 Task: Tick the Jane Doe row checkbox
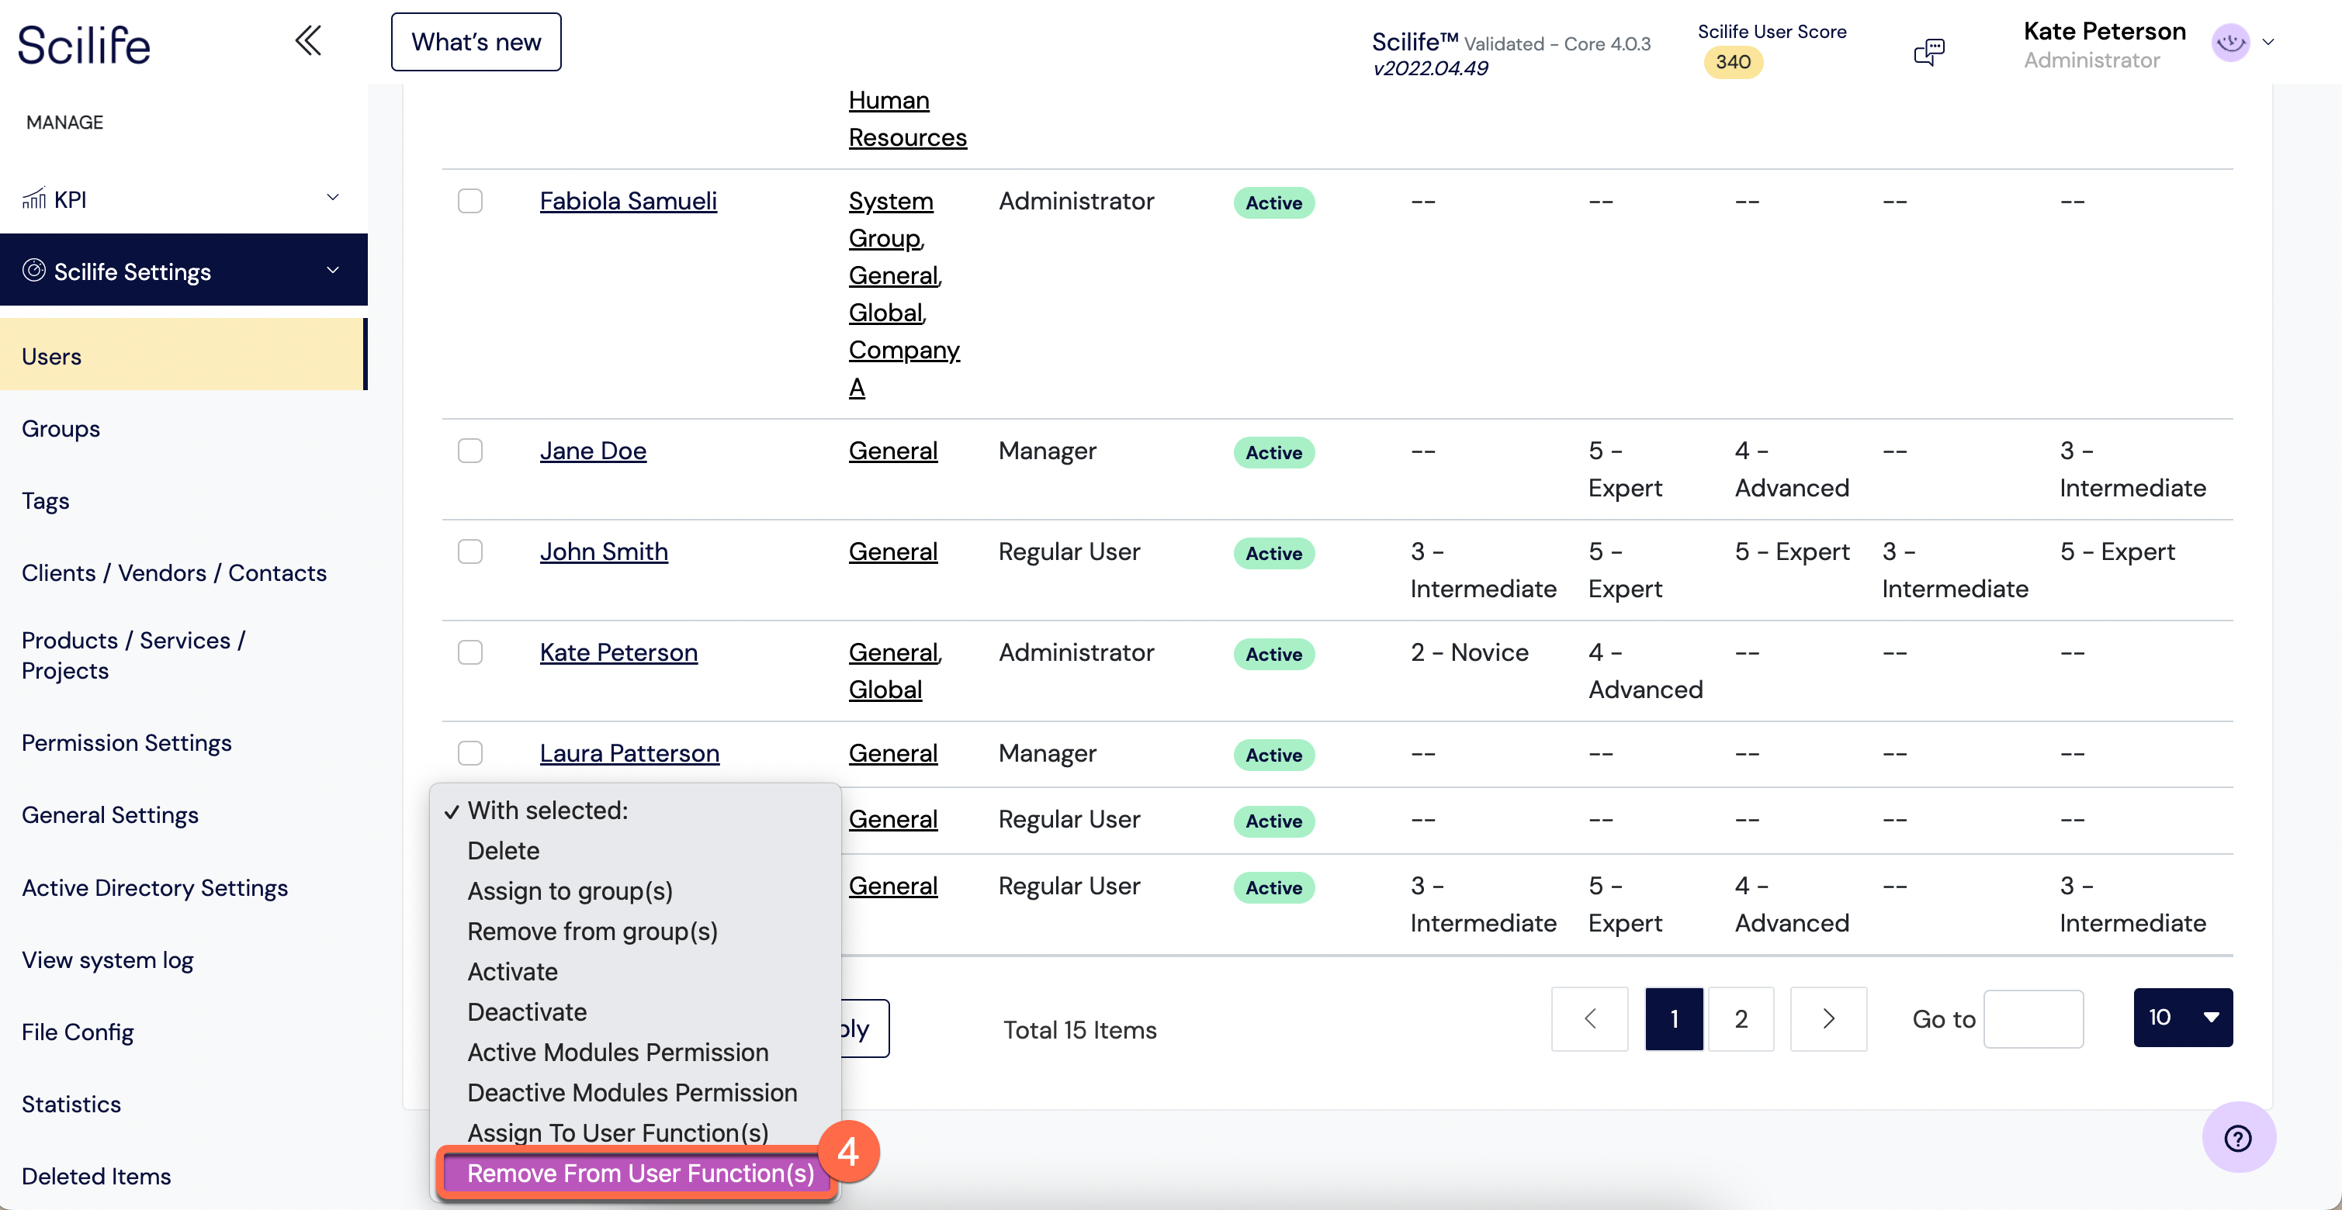point(470,451)
